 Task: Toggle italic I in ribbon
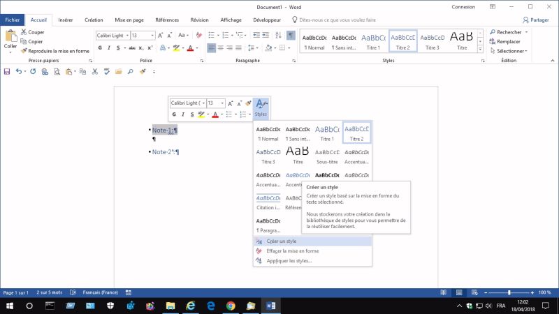pos(109,47)
